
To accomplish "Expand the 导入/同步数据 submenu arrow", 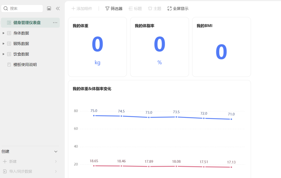I will 56,171.
